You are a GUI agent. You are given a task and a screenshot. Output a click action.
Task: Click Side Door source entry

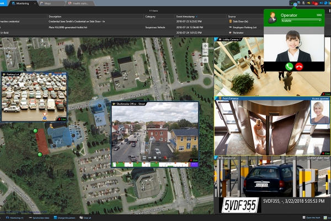coord(238,22)
